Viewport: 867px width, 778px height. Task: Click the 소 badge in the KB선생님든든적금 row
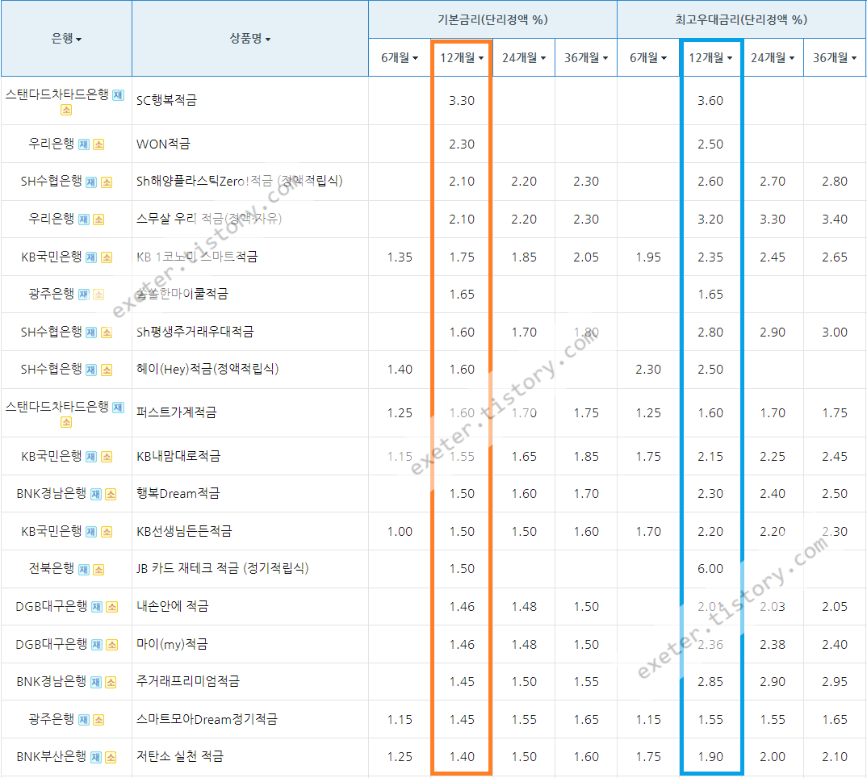[107, 532]
